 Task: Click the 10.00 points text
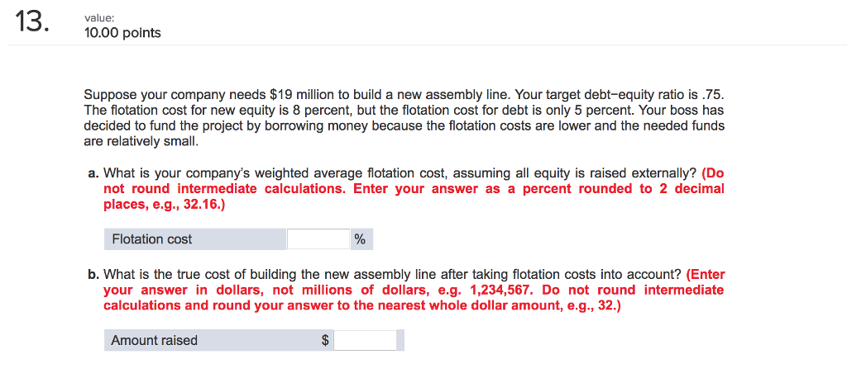(x=122, y=33)
